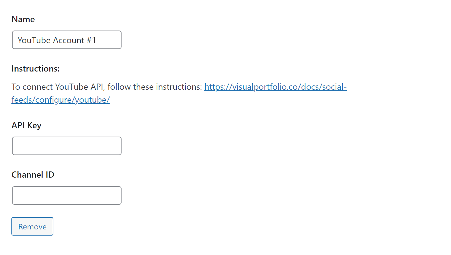Click 'follow these instructions:' text
This screenshot has width=451, height=255.
tap(155, 87)
